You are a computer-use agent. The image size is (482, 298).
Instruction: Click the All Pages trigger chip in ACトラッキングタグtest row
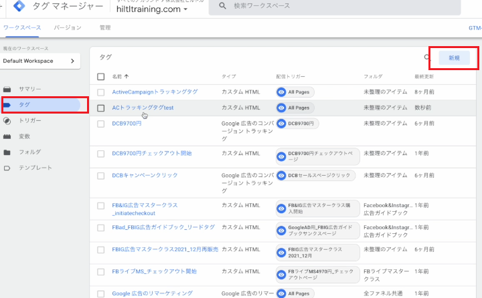[x=295, y=108]
